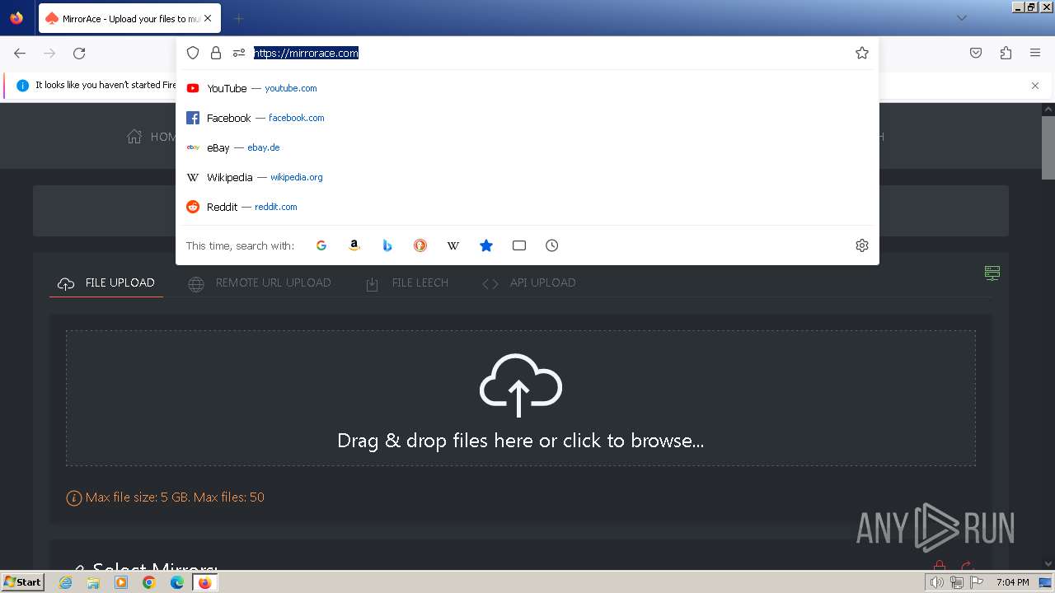The height and width of the screenshot is (593, 1055).
Task: Search this time with Amazon
Action: click(x=354, y=245)
